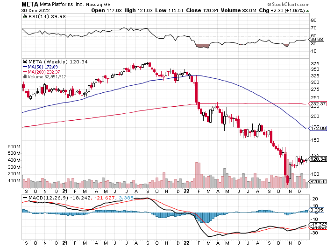Click the RSI legend line icon

(25, 16)
